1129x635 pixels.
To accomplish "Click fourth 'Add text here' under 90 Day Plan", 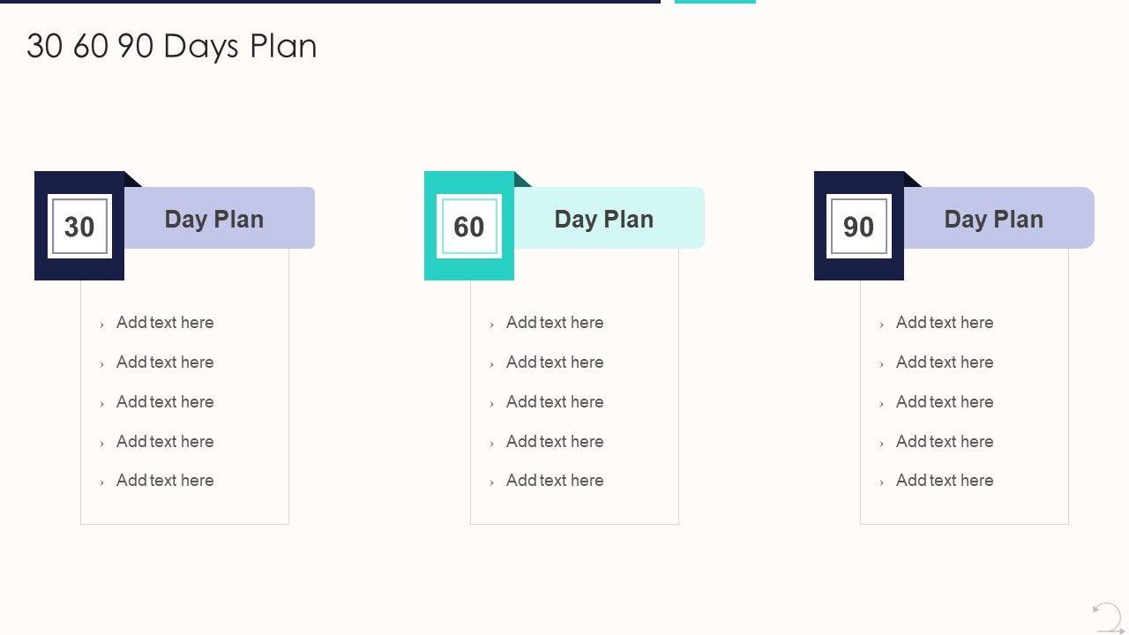I will click(x=945, y=442).
